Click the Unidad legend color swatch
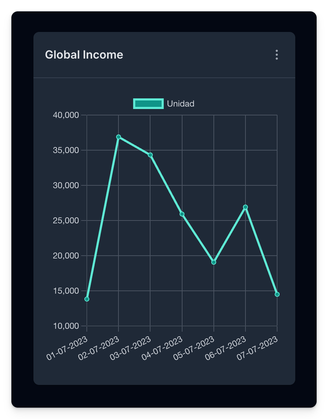The width and height of the screenshot is (328, 419). click(148, 104)
